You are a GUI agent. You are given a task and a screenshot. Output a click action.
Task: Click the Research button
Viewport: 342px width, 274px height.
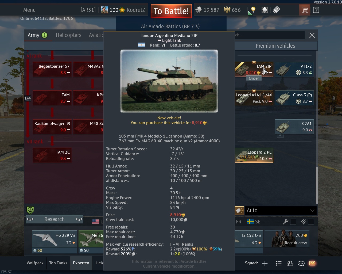tap(55, 219)
